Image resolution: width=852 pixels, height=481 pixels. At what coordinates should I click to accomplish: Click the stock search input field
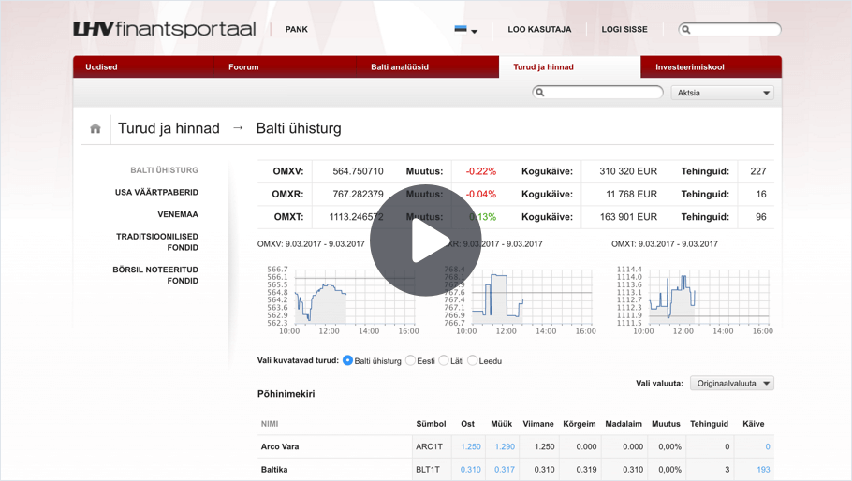(x=597, y=93)
